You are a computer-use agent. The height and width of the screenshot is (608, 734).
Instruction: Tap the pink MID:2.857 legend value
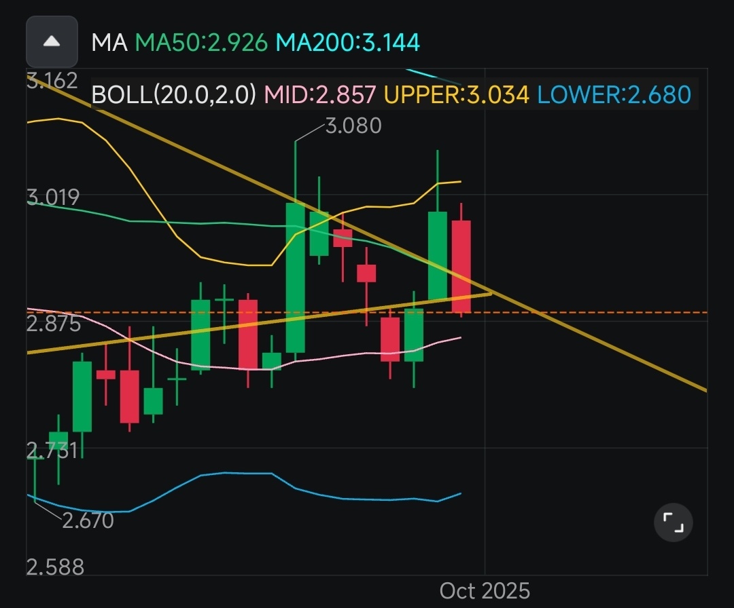pyautogui.click(x=319, y=94)
